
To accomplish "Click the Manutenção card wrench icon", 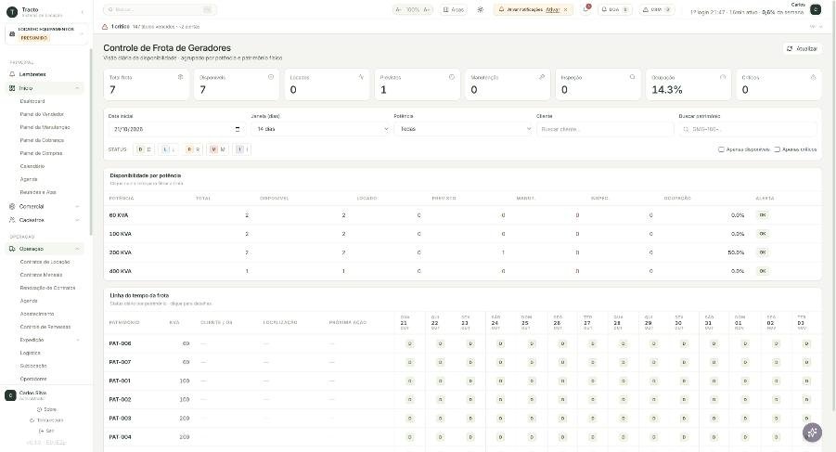I will (542, 77).
